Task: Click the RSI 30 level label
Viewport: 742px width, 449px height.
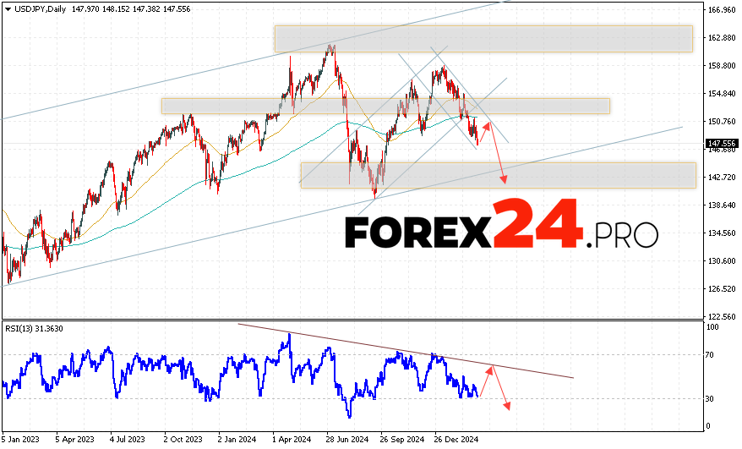Action: click(x=713, y=398)
